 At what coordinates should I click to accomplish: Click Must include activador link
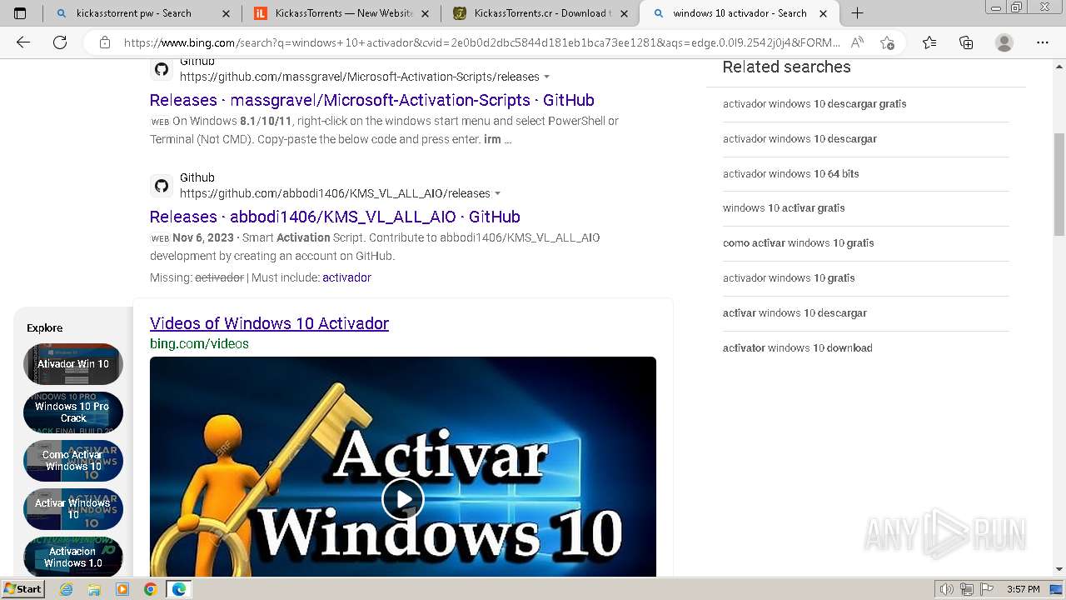tap(346, 277)
